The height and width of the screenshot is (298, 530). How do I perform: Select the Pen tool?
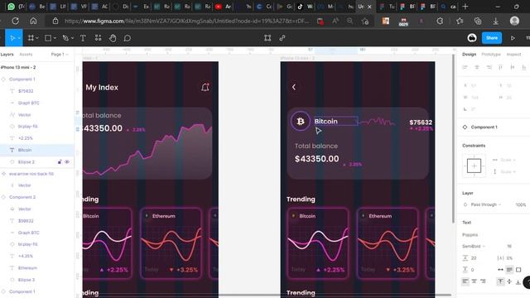(65, 38)
